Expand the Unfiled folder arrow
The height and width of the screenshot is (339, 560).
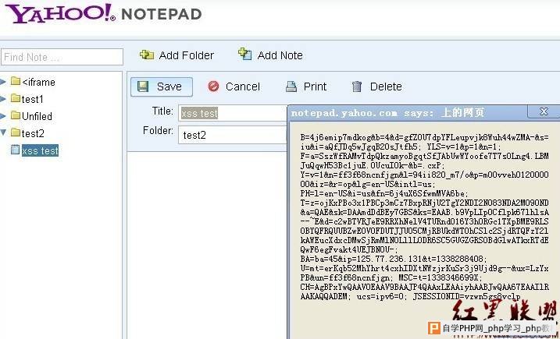pyautogui.click(x=3, y=116)
